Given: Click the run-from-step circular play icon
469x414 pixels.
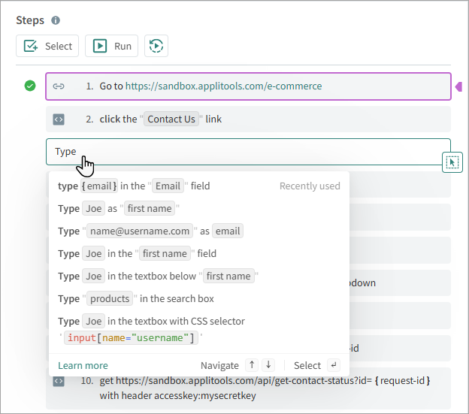Looking at the screenshot, I should (156, 46).
